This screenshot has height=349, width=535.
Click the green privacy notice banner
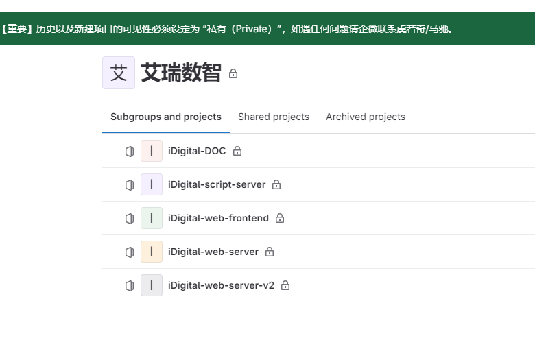267,29
